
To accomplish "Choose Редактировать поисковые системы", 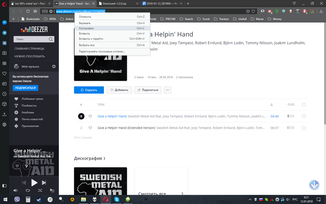I will pyautogui.click(x=112, y=52).
